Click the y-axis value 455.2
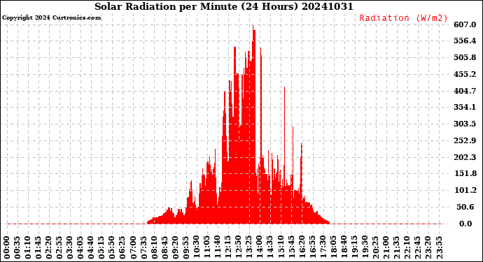Viewport: 483px width, 262px height. pyautogui.click(x=465, y=74)
